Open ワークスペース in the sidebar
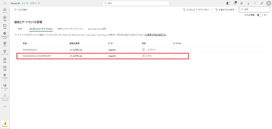Viewport: 272px width, 129px height. (x=5, y=87)
